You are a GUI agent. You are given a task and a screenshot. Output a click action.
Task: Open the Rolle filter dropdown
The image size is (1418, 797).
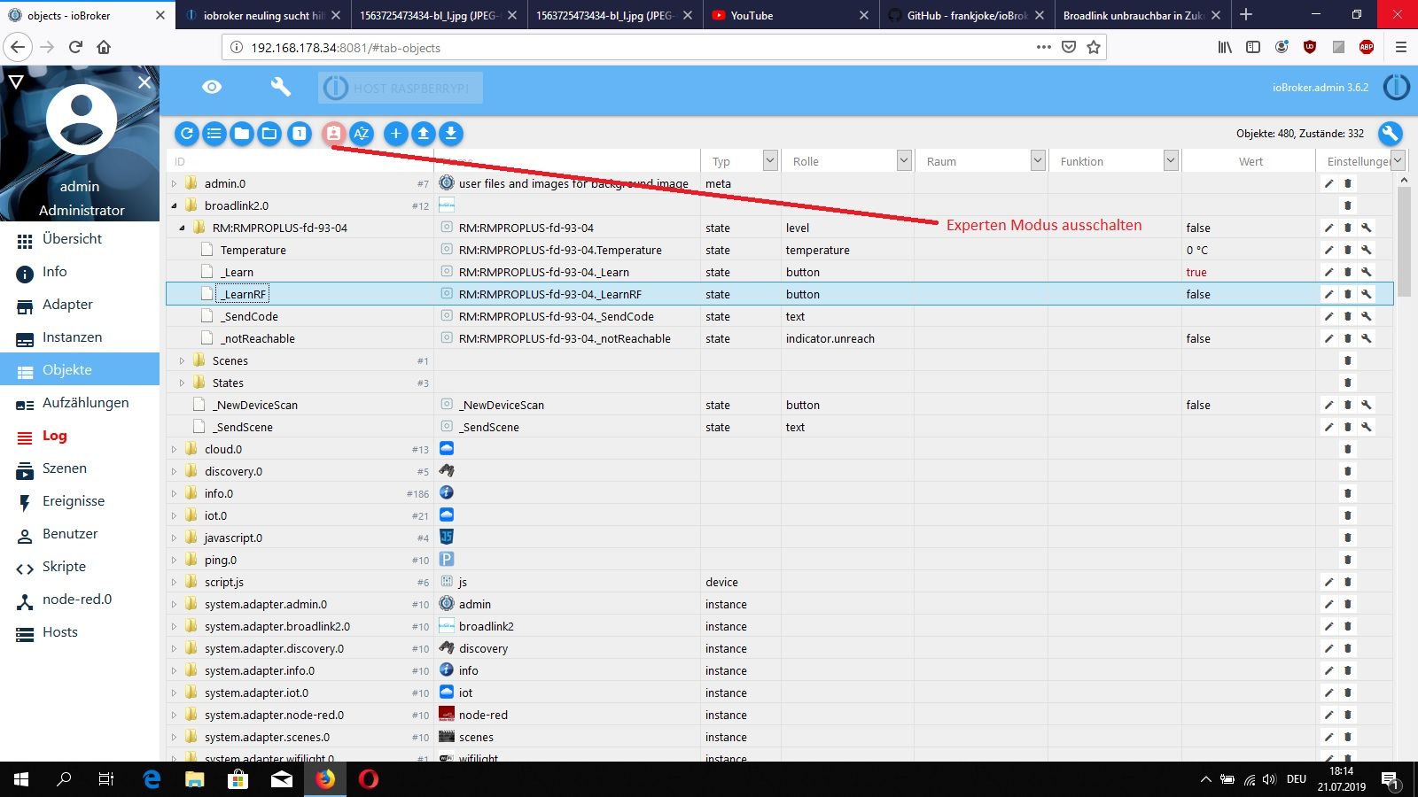pyautogui.click(x=904, y=160)
